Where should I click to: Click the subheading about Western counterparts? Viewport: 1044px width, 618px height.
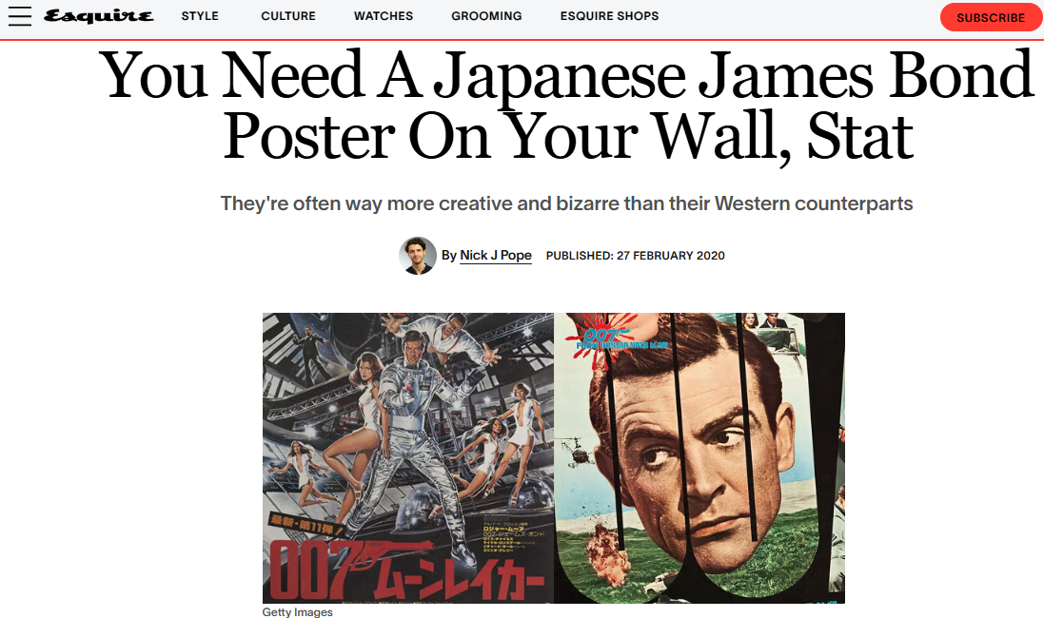point(566,203)
